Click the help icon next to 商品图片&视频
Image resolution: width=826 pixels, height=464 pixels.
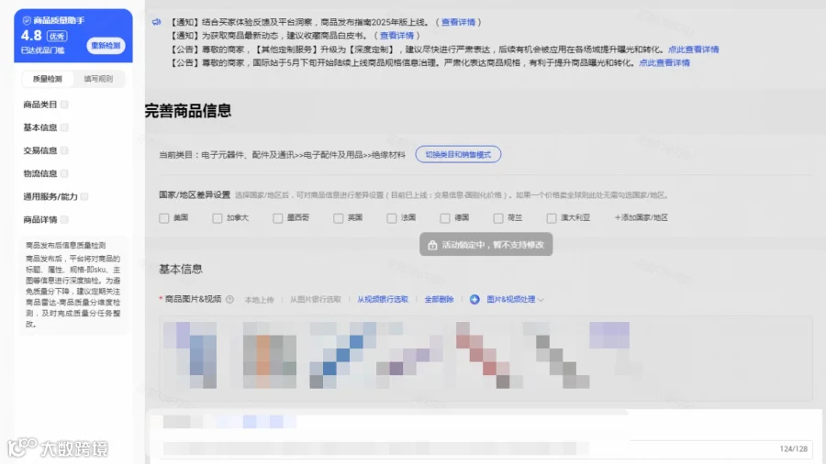(229, 299)
